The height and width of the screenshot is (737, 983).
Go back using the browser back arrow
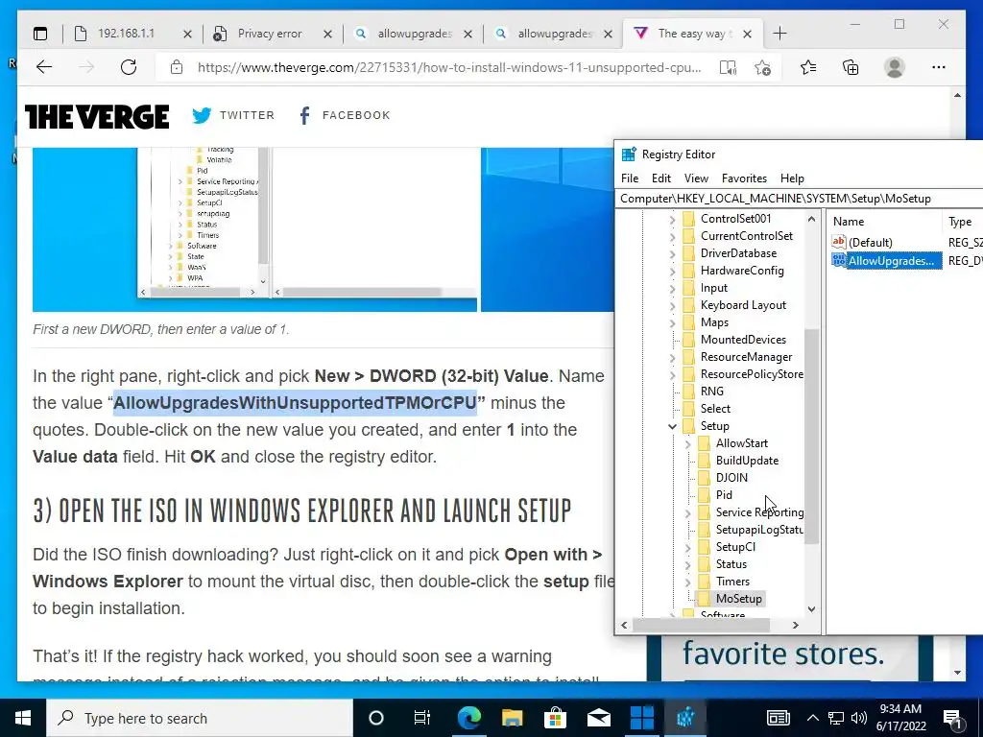click(x=44, y=67)
